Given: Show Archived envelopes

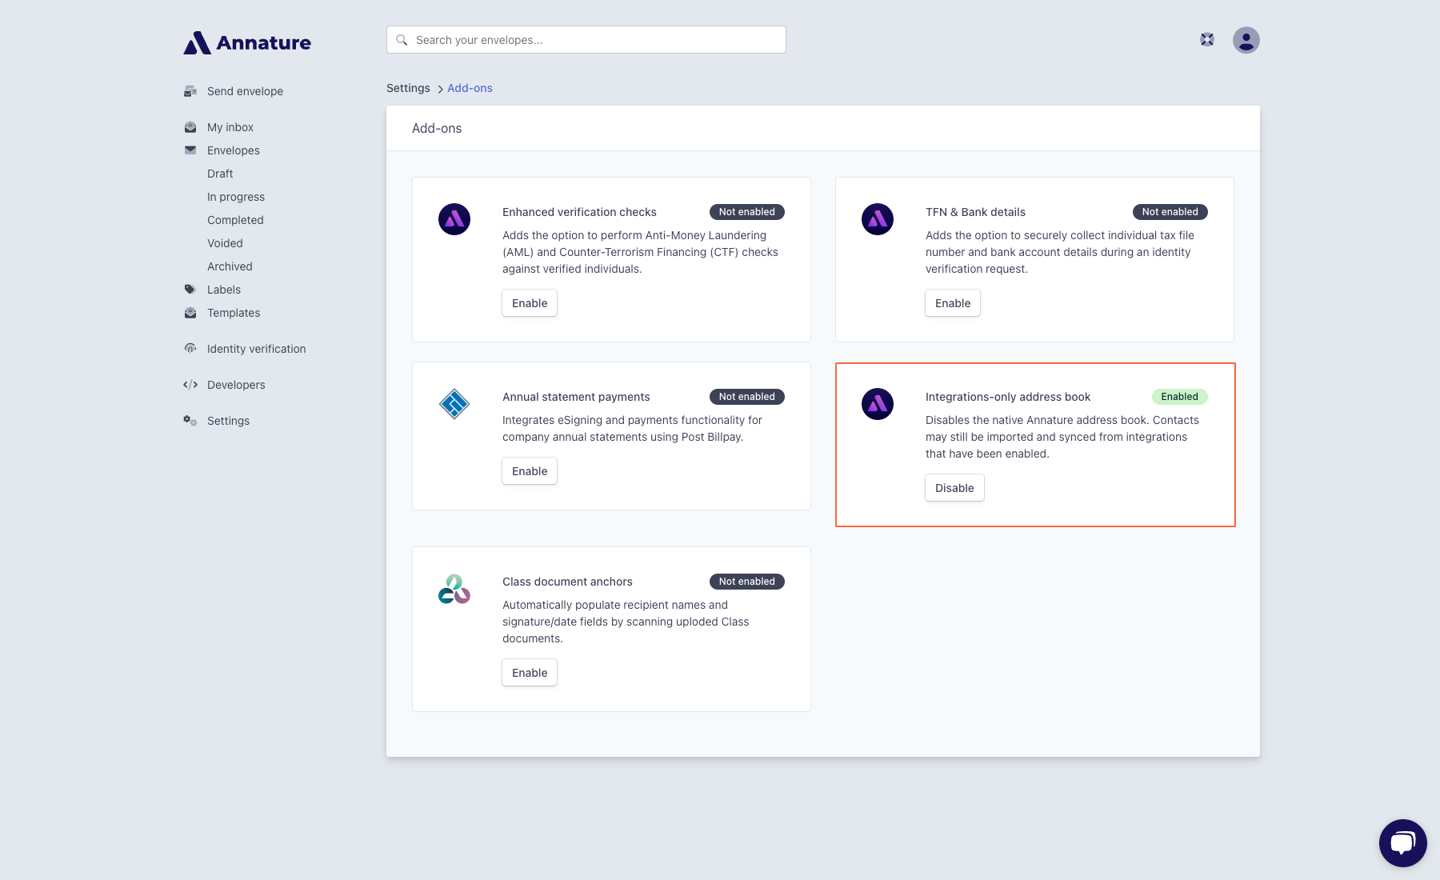Looking at the screenshot, I should point(230,266).
